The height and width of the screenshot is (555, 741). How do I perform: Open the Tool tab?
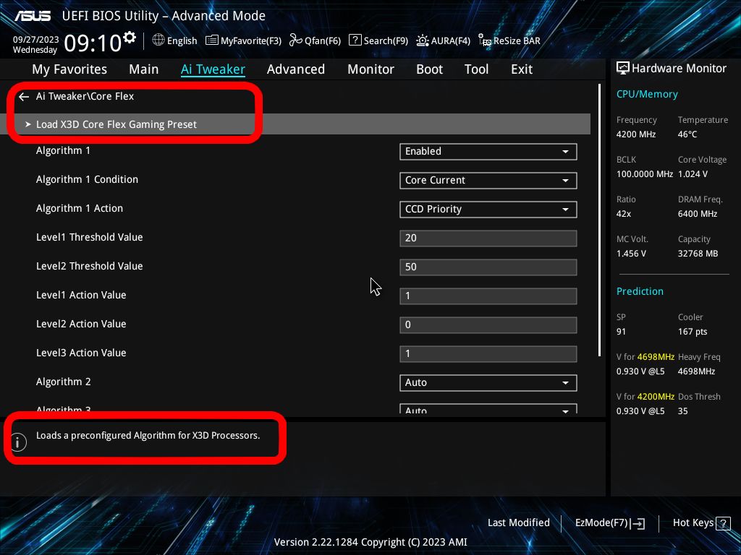click(x=476, y=69)
